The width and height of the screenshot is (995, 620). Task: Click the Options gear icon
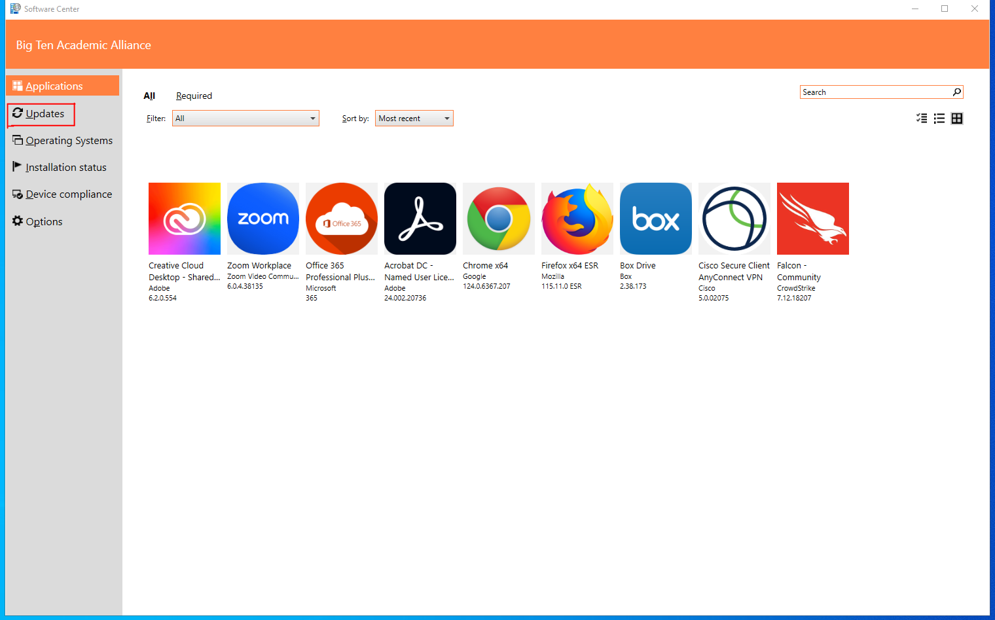tap(18, 221)
